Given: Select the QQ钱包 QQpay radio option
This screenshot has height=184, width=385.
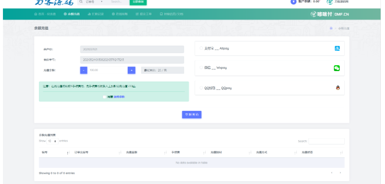Looking at the screenshot, I should [201, 88].
